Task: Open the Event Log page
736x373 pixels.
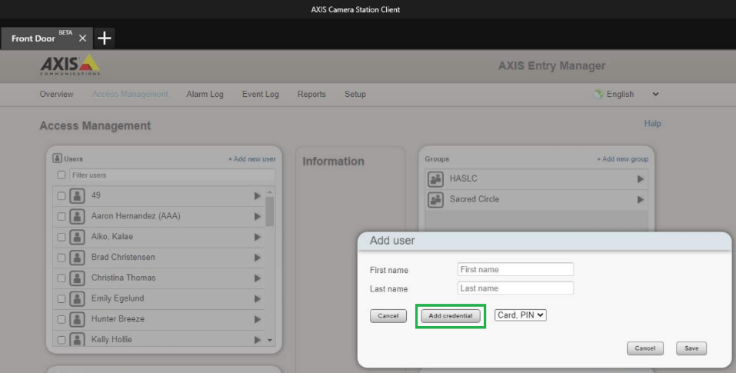Action: click(261, 95)
